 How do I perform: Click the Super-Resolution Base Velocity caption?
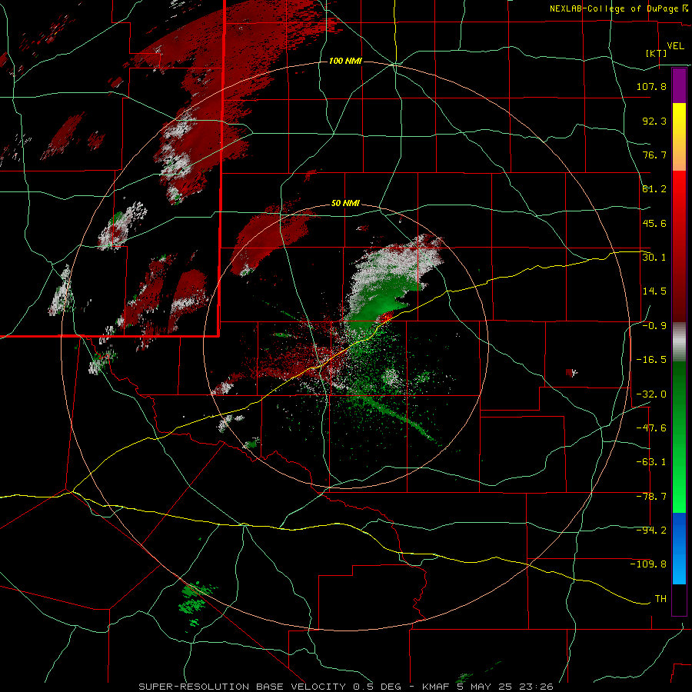coord(345,687)
